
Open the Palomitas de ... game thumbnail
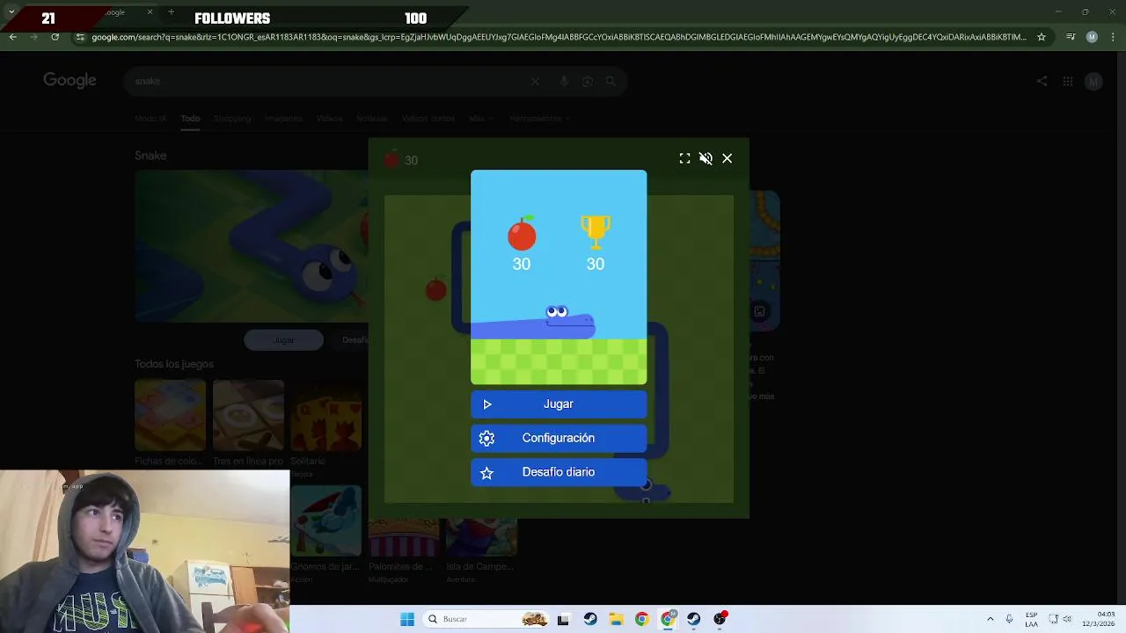click(x=404, y=538)
